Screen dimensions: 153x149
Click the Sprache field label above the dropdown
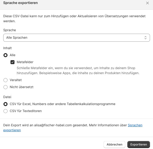9,30
